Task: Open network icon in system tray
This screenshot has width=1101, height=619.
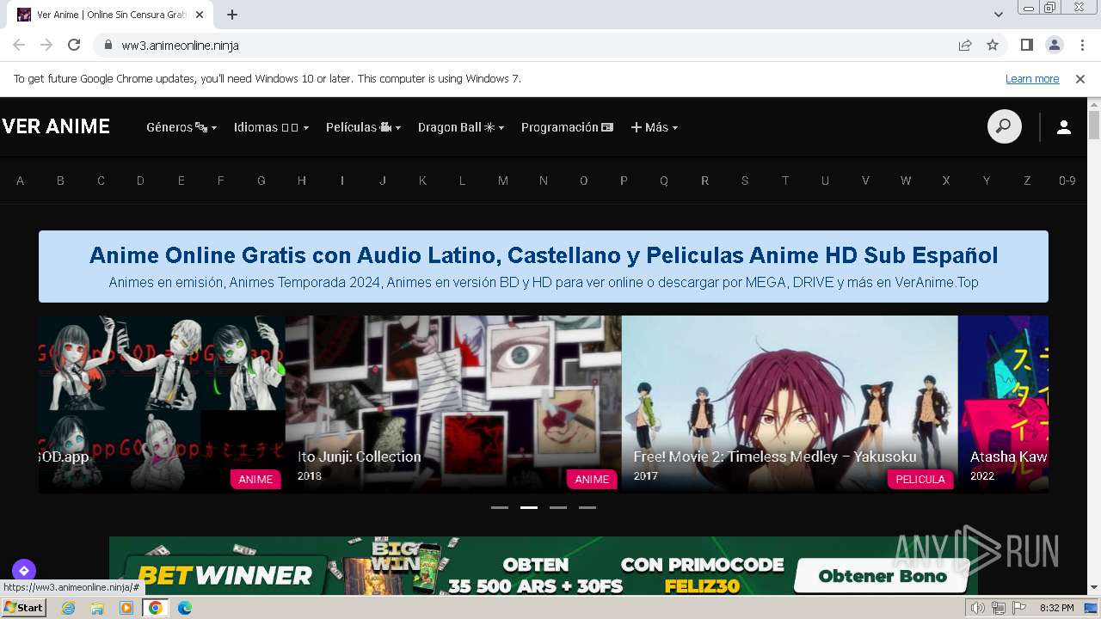Action: coord(999,608)
